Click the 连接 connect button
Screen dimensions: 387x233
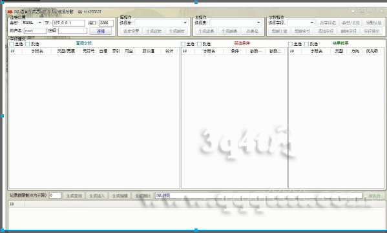101,31
